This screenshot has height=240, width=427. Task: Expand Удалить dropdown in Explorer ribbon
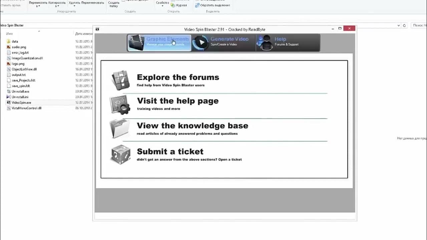click(x=74, y=4)
